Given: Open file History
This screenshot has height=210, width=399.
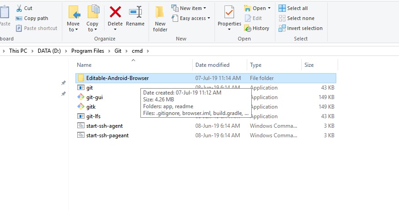Looking at the screenshot, I should coord(256,28).
